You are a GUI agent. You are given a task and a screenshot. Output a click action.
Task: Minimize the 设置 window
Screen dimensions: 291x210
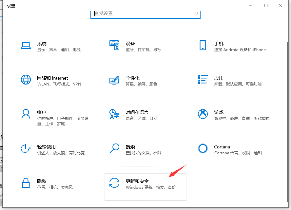click(251, 6)
